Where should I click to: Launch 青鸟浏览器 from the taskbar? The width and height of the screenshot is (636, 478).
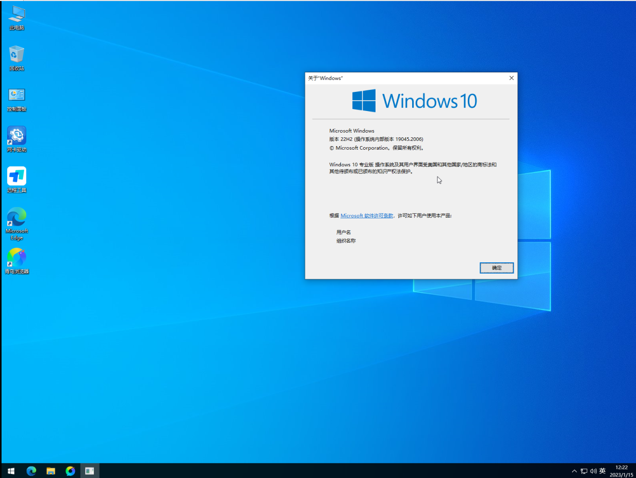point(71,471)
